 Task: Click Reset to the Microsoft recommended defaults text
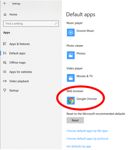(x=96, y=114)
